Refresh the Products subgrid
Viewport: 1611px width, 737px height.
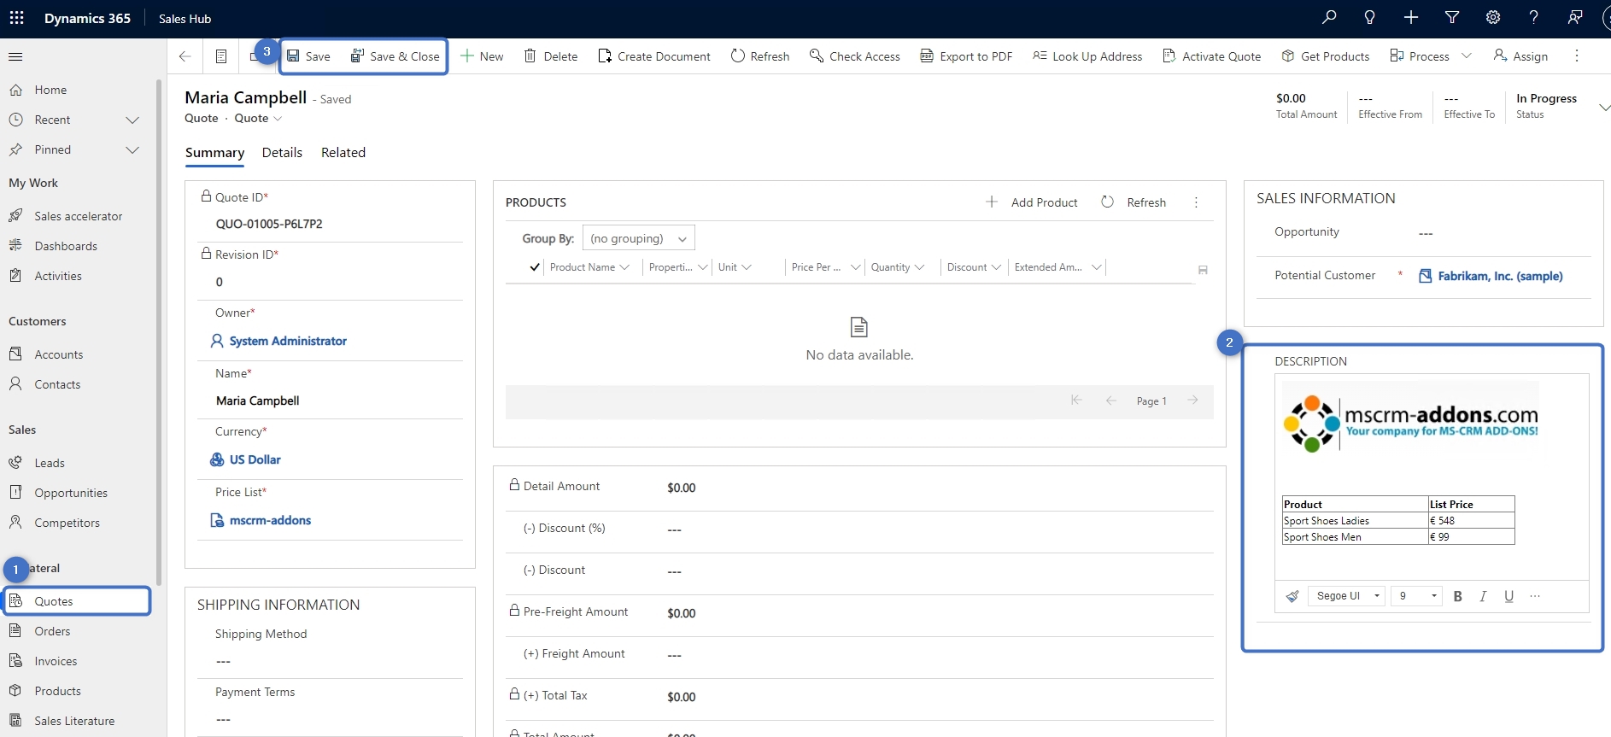(1134, 202)
